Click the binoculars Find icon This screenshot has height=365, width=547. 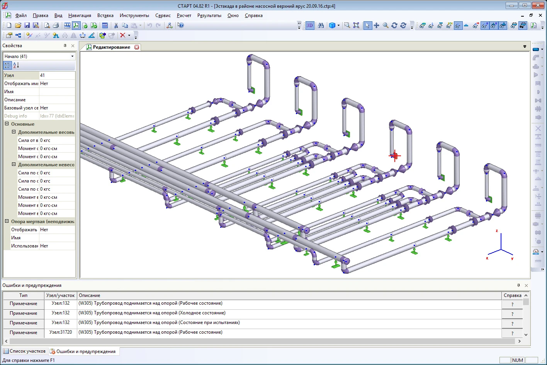(x=321, y=26)
